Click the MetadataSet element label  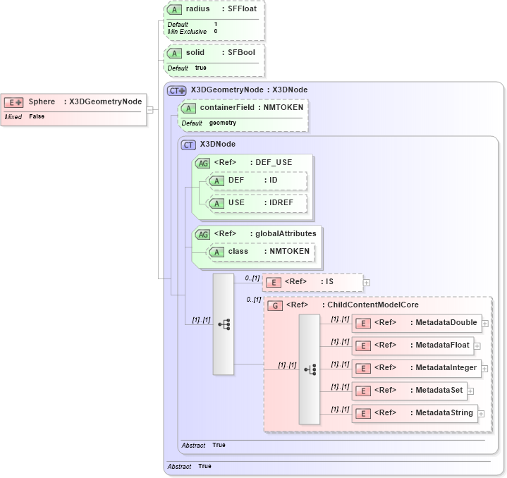439,391
